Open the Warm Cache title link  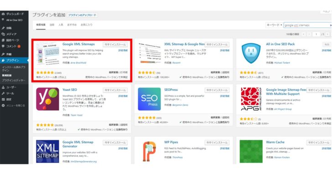coord(275,142)
